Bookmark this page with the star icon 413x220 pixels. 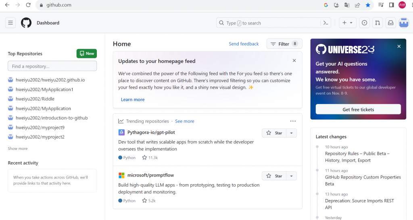point(368,5)
